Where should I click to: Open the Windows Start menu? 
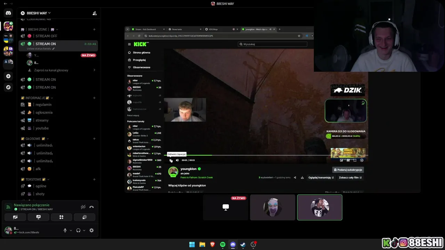tap(192, 244)
